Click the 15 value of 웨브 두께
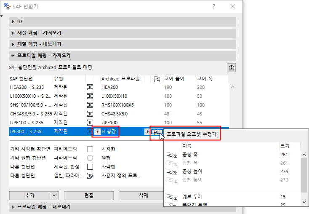 [x=283, y=197]
